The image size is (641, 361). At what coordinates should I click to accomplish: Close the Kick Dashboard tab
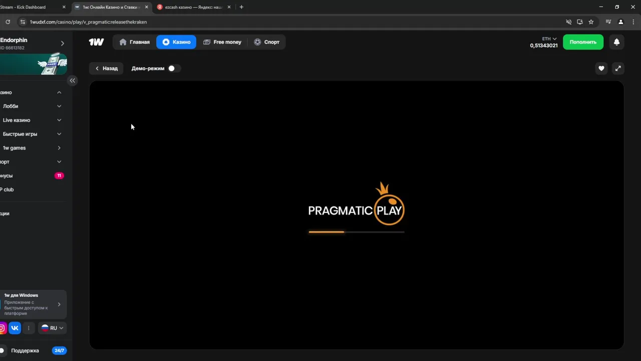pos(64,7)
